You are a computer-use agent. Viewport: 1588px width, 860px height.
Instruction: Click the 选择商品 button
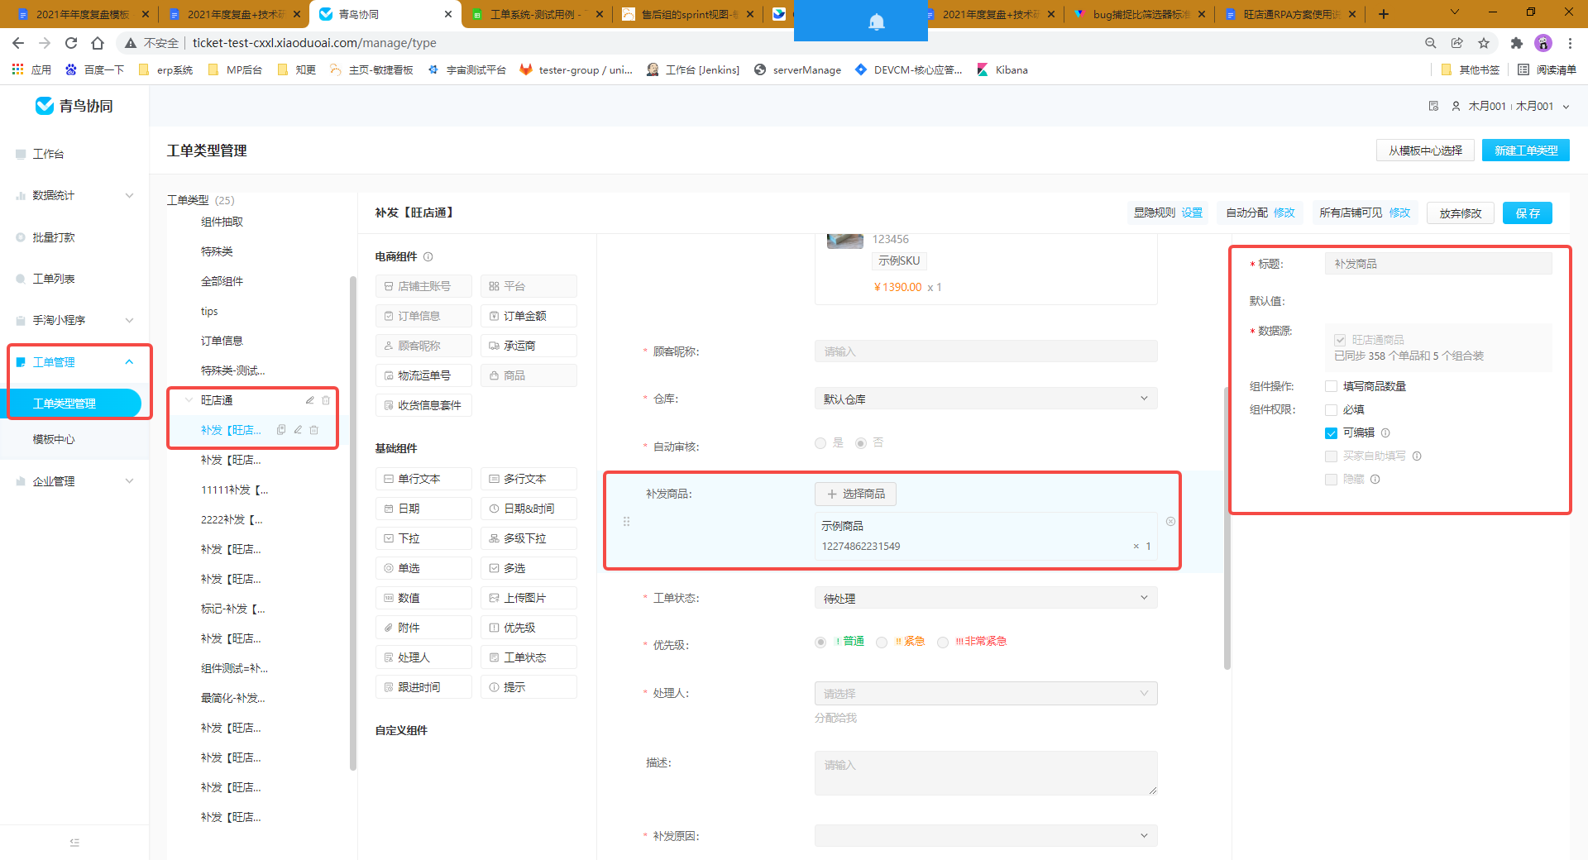pyautogui.click(x=855, y=494)
